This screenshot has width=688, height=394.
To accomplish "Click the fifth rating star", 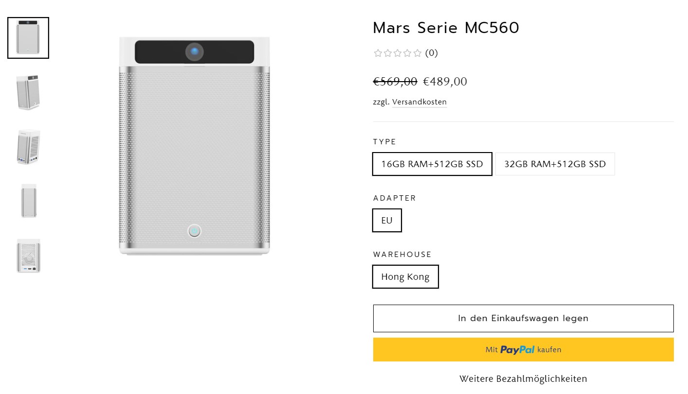I will 417,53.
